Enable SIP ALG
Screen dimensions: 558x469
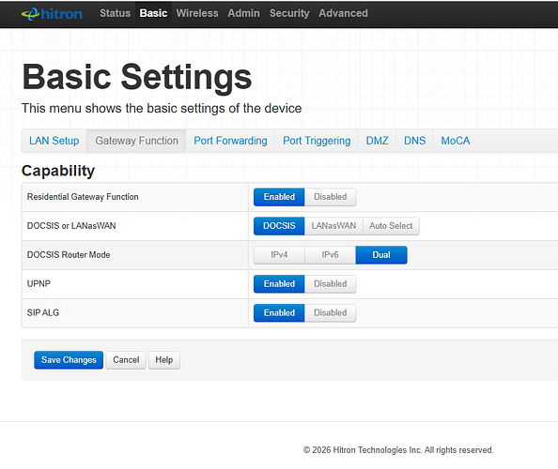279,313
